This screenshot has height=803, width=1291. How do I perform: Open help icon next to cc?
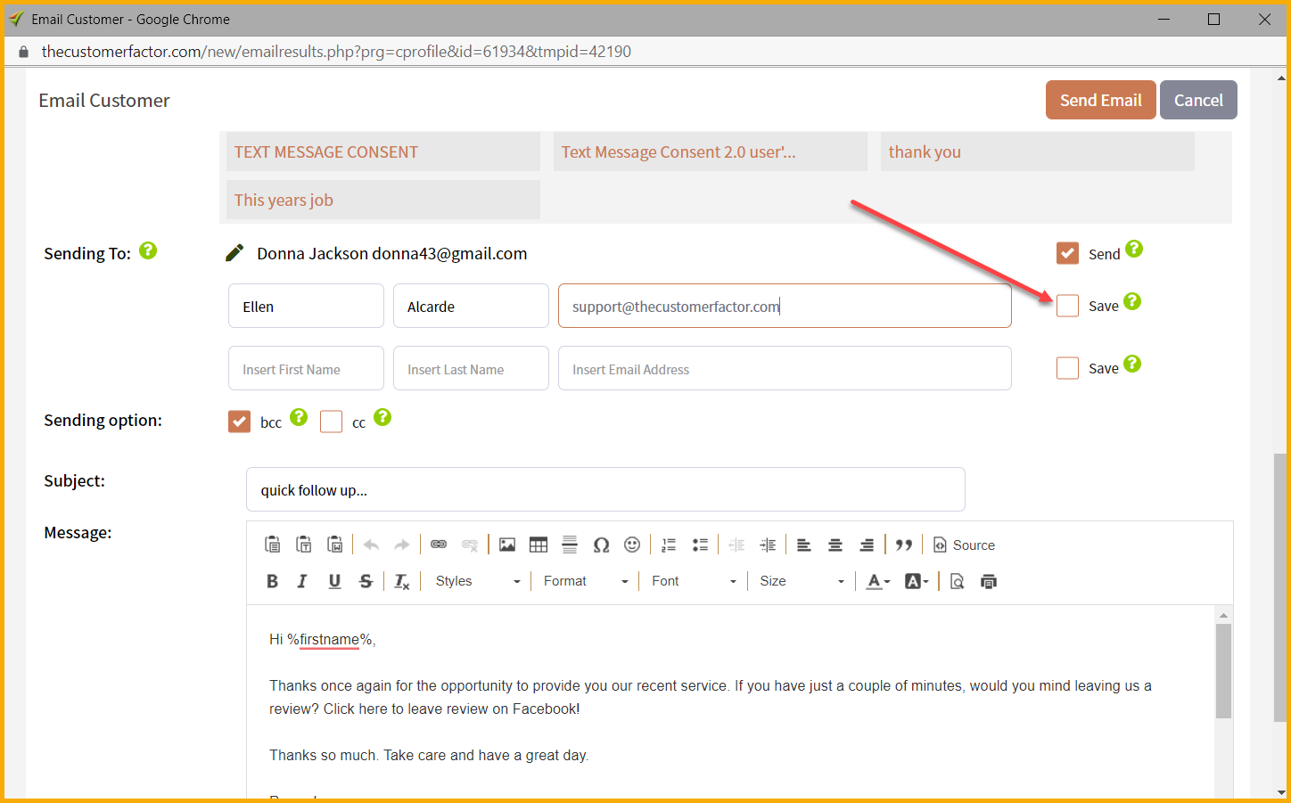(x=382, y=416)
